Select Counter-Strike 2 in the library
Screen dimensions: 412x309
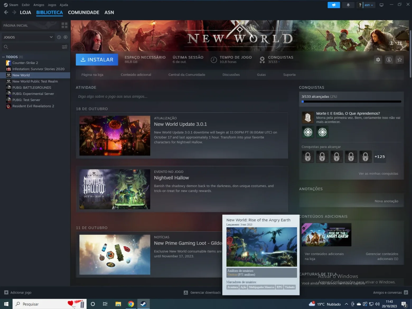(35, 63)
